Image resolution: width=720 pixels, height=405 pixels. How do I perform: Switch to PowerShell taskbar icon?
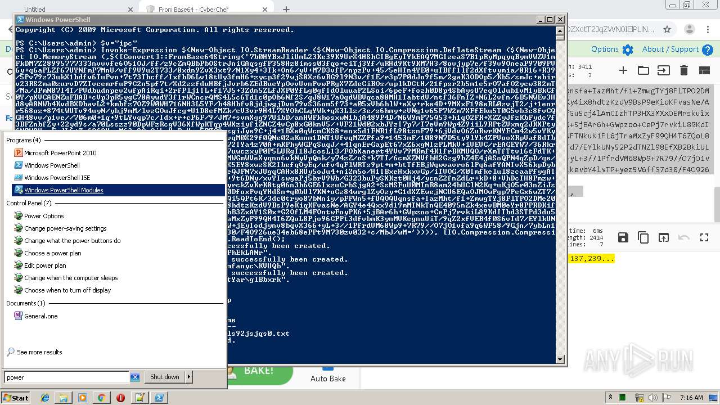(159, 398)
